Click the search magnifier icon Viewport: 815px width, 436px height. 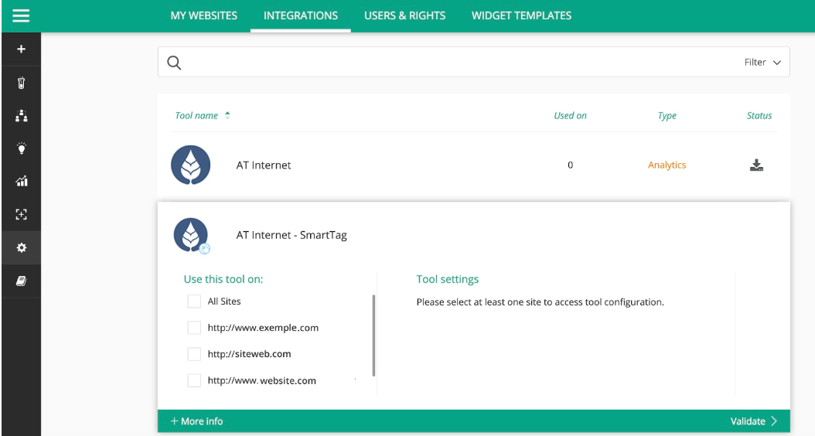point(174,63)
